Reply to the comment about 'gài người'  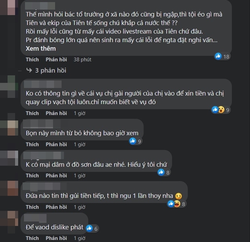[56, 113]
